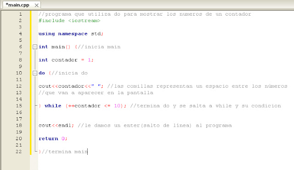The width and height of the screenshot is (294, 170).
Task: Click line number 12 in gutter
Action: click(19, 86)
